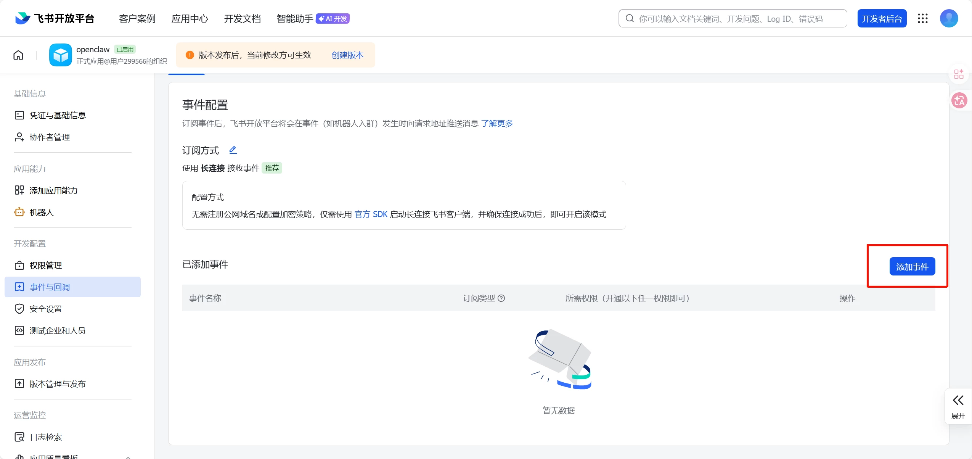Screen dimensions: 972x459
Task: Click the openclaw app cube icon
Action: click(x=60, y=55)
